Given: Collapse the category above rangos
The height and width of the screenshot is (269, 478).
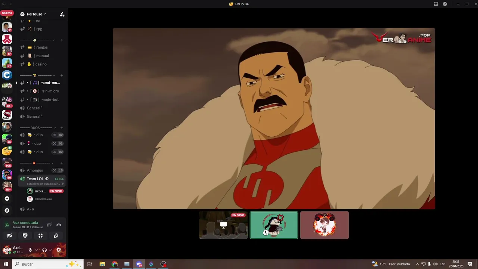Looking at the screenshot, I should [37, 40].
